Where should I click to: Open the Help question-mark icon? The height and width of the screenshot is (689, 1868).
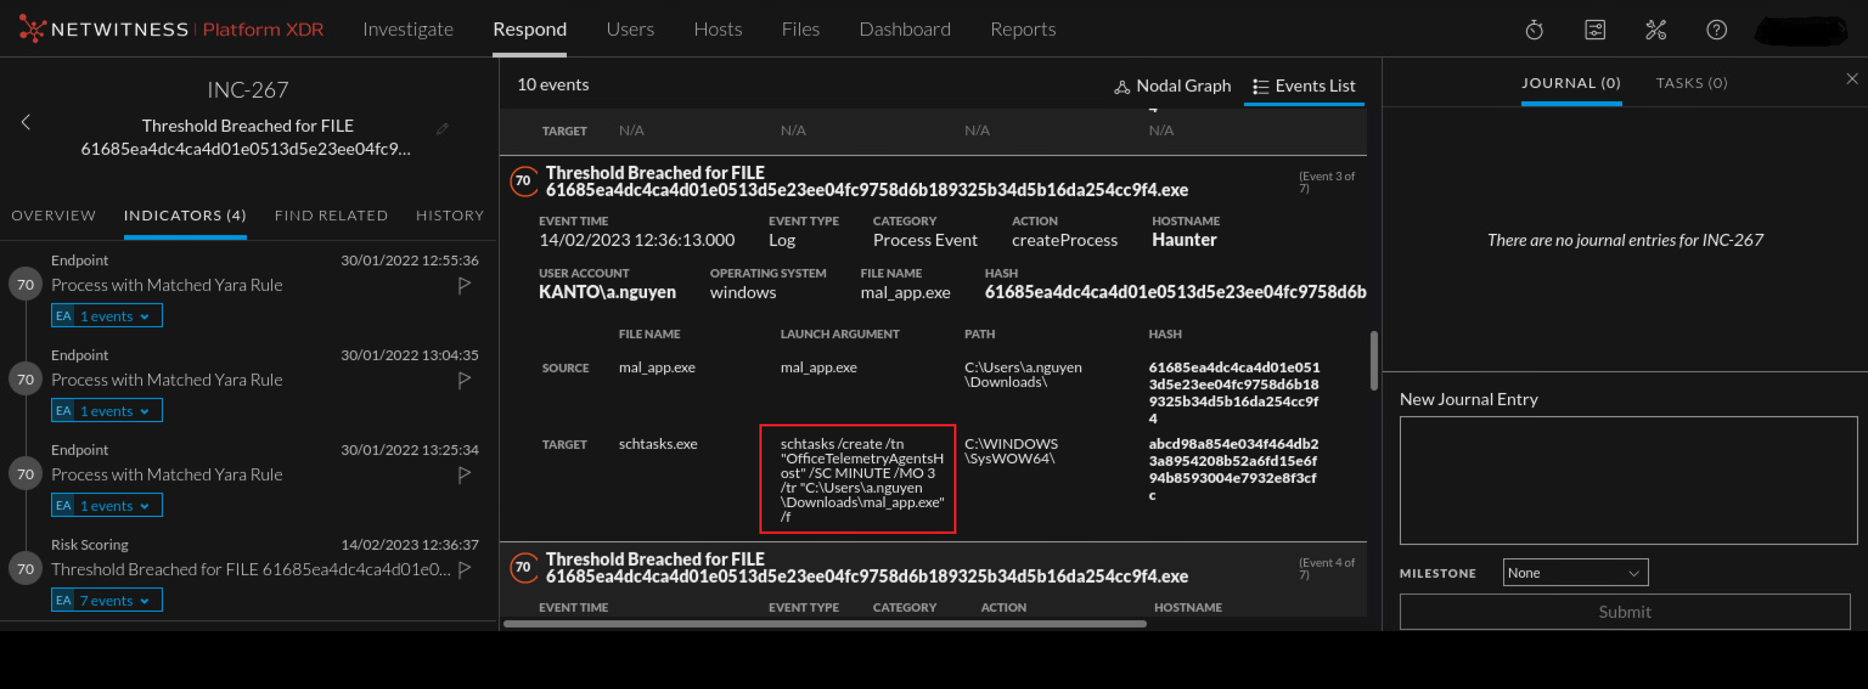(1716, 30)
